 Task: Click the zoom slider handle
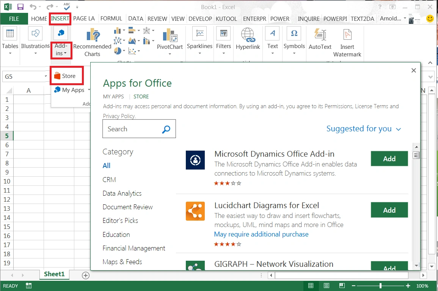(380, 286)
